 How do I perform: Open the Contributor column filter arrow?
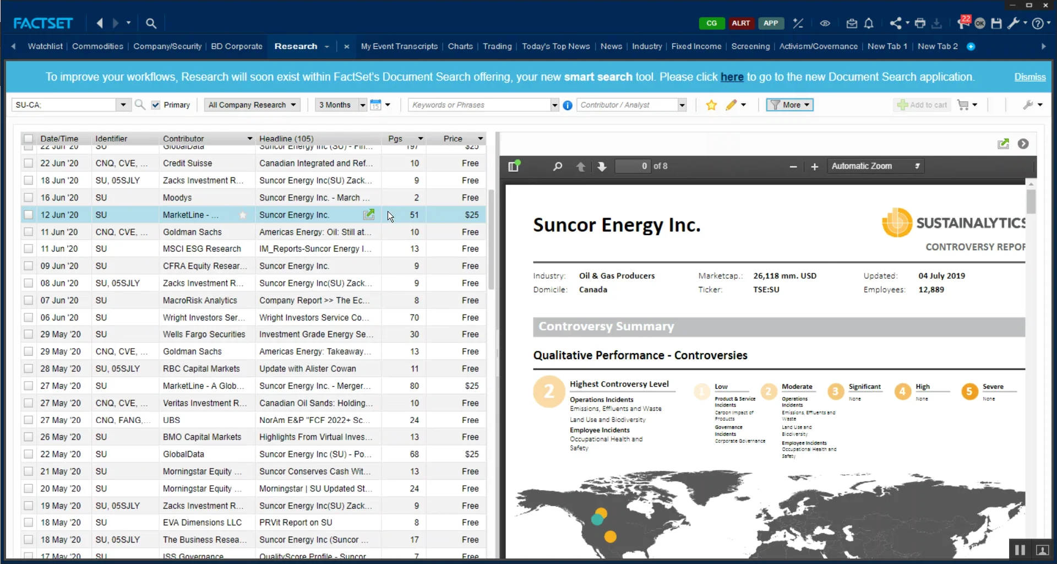[x=249, y=139]
